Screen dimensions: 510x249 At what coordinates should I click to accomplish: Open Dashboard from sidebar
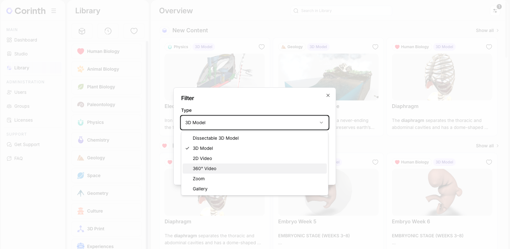25,40
